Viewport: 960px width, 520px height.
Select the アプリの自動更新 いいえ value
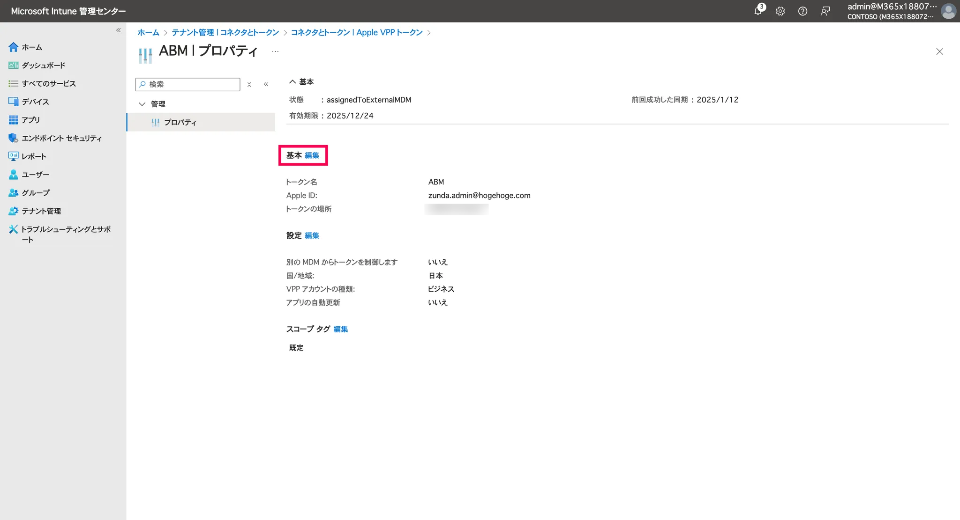438,303
